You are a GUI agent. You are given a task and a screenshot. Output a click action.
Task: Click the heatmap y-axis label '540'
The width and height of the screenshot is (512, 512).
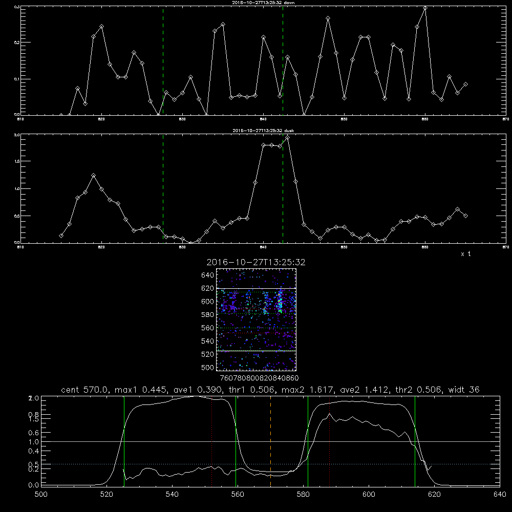208,341
